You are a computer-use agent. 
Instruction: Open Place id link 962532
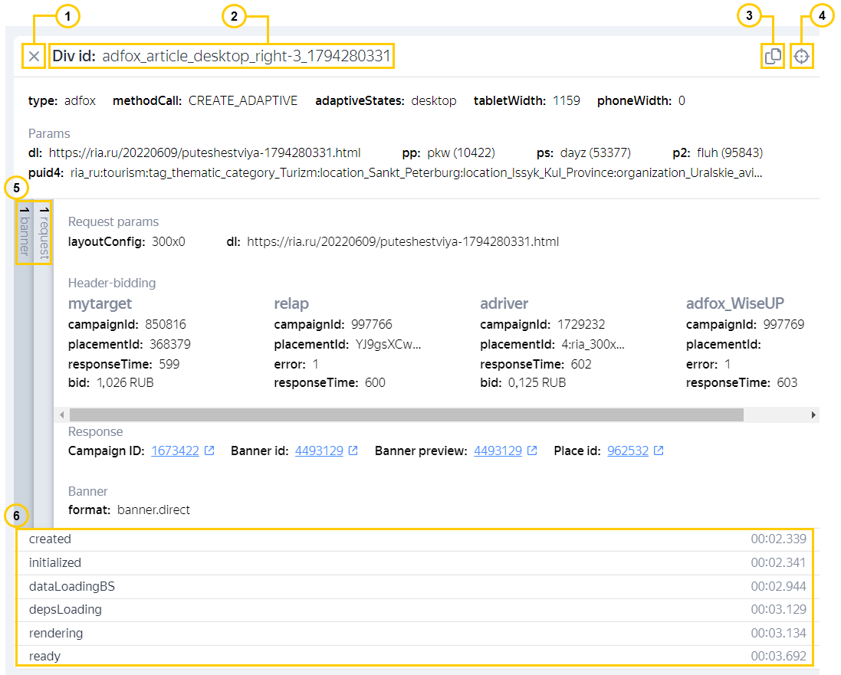(628, 451)
